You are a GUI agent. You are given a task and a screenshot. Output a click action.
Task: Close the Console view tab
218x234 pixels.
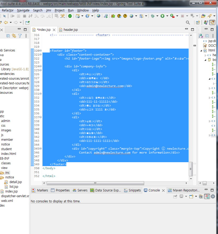[163, 190]
